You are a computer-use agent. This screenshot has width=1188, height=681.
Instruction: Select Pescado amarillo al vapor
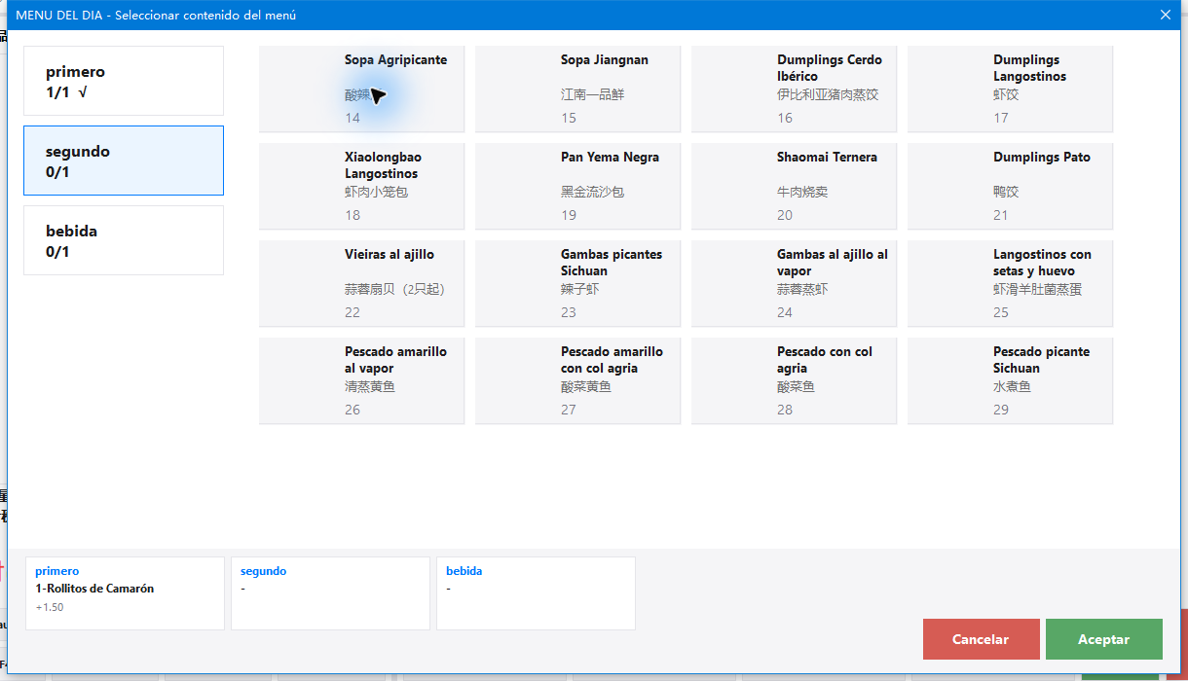pyautogui.click(x=362, y=380)
